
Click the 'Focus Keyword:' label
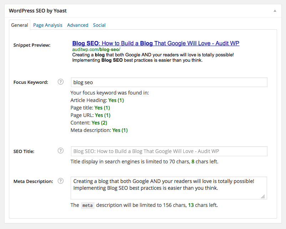pyautogui.click(x=31, y=82)
